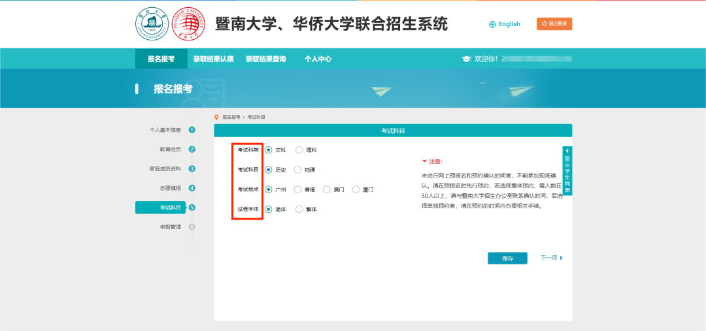Click the 试卷字体 label
The width and height of the screenshot is (706, 331).
[248, 209]
